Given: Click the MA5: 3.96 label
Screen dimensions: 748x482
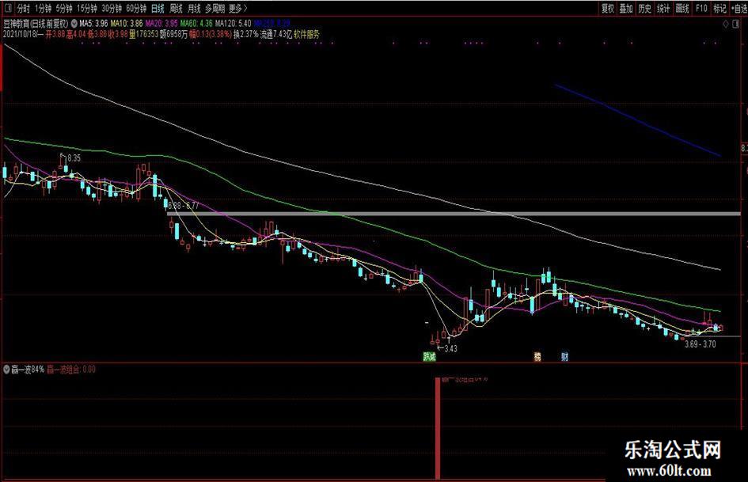Looking at the screenshot, I should point(94,23).
